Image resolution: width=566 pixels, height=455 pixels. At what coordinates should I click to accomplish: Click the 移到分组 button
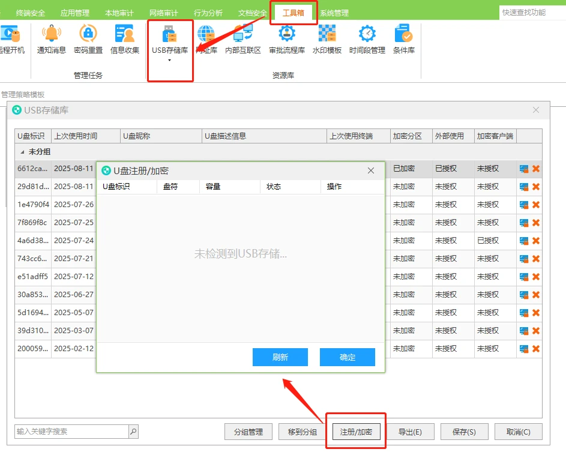click(x=302, y=432)
